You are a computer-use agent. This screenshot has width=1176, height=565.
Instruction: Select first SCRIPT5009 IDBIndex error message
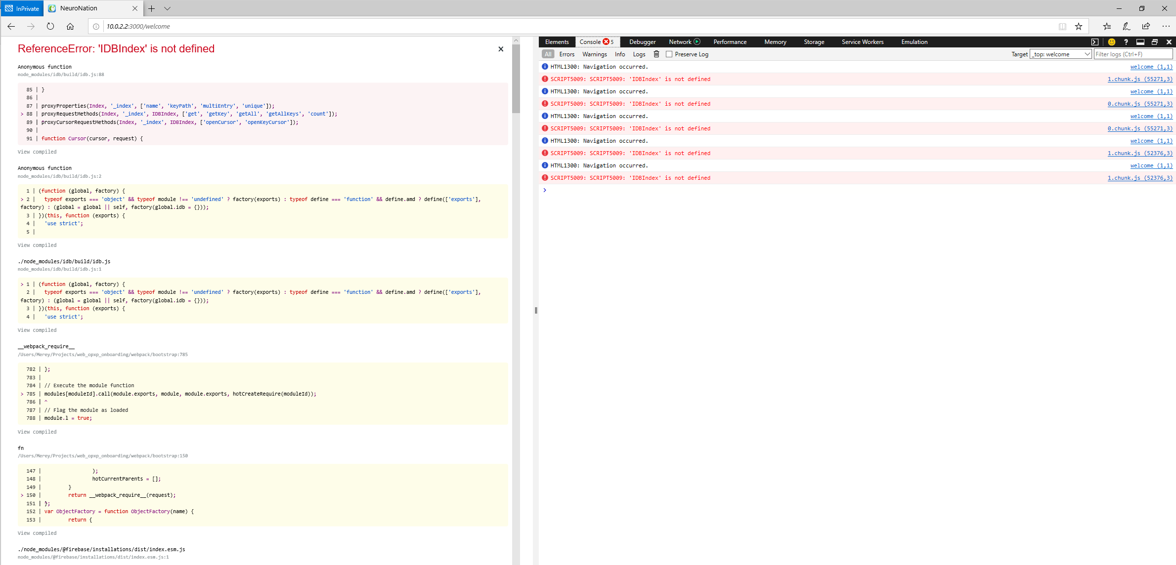(630, 79)
